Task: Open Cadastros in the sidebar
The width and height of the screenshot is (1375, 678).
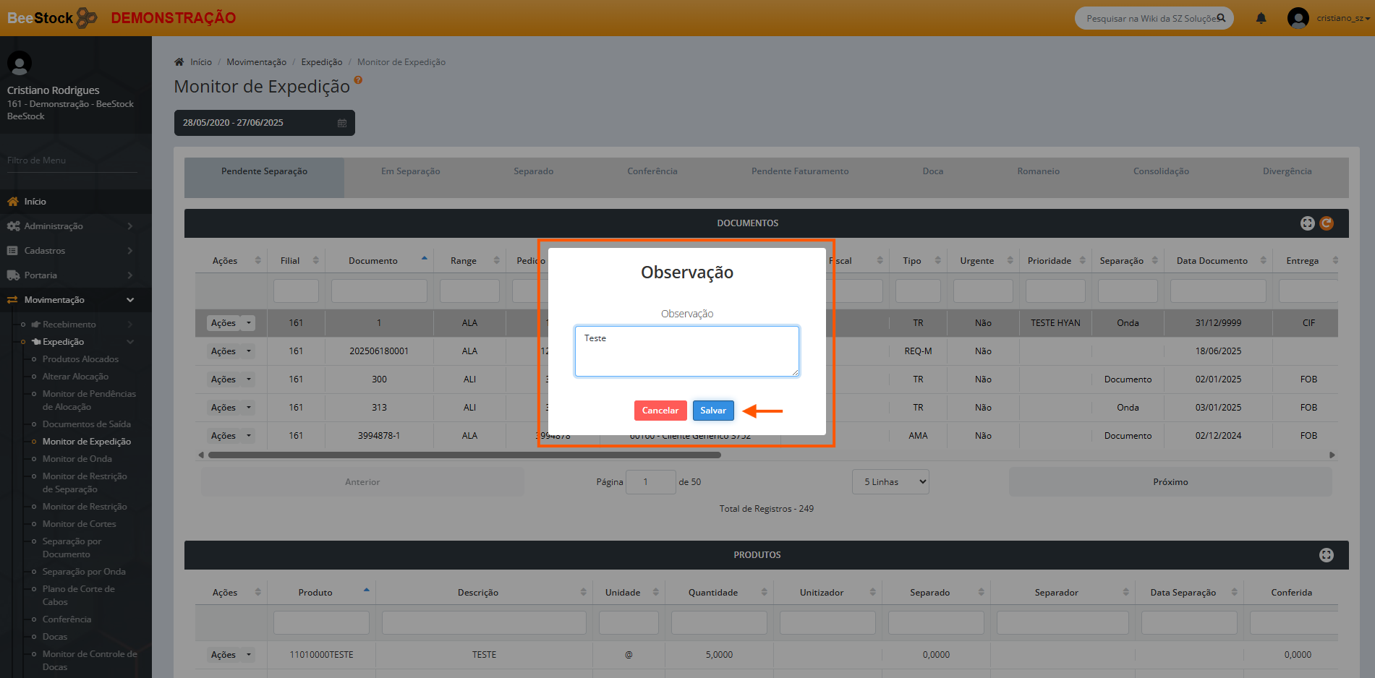Action: click(45, 251)
